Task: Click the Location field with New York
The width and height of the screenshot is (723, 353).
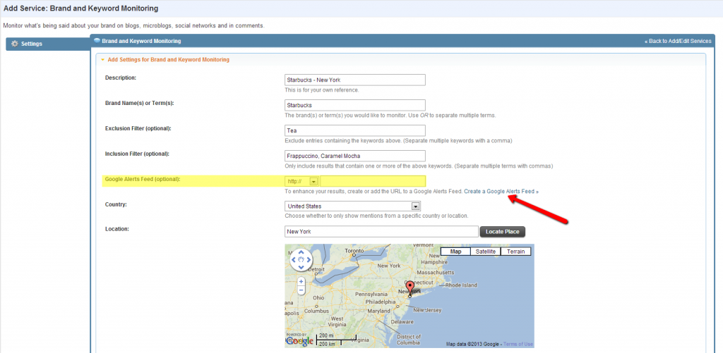Action: coord(381,232)
